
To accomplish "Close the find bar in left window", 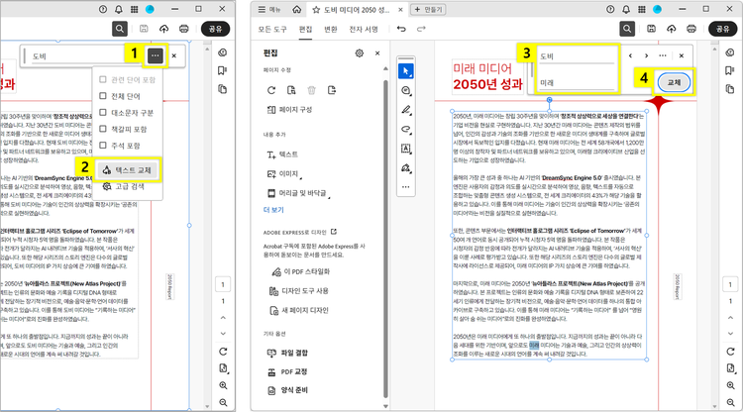I will click(x=174, y=55).
